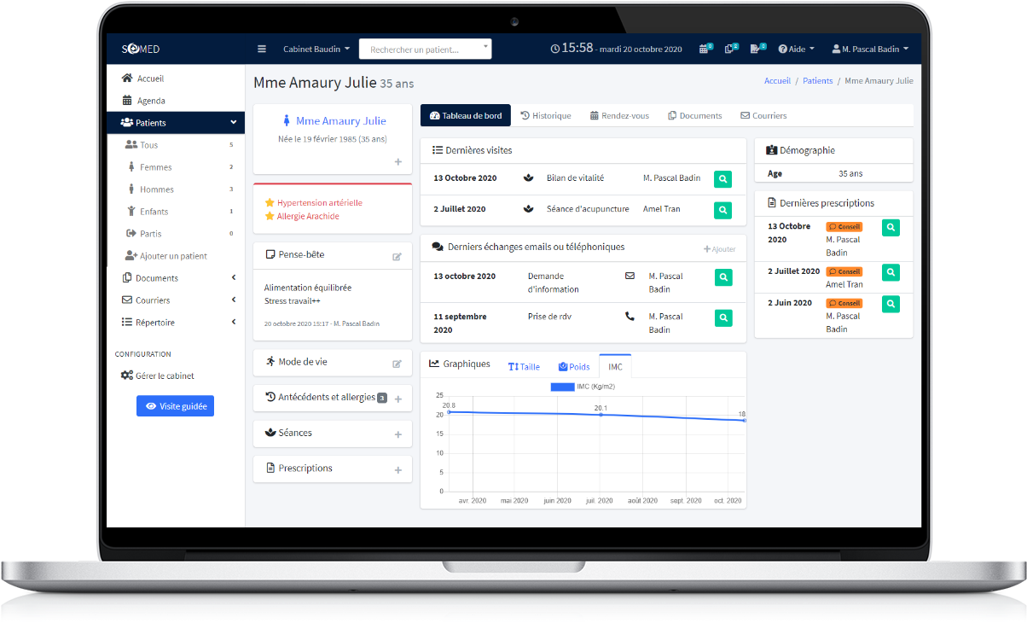Switch to the Historique tab

coord(546,115)
